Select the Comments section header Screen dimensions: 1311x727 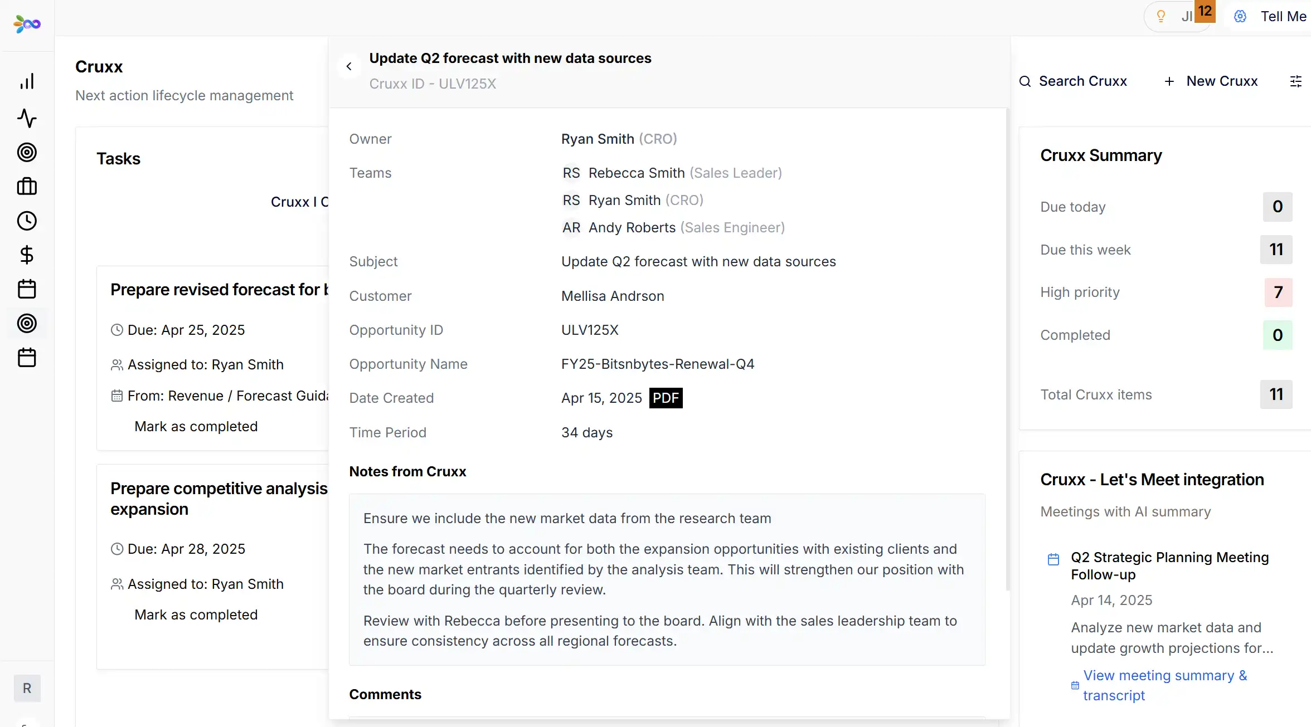385,694
